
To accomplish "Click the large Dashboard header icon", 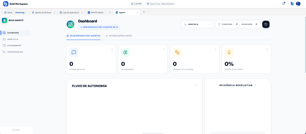I will click(x=71, y=24).
